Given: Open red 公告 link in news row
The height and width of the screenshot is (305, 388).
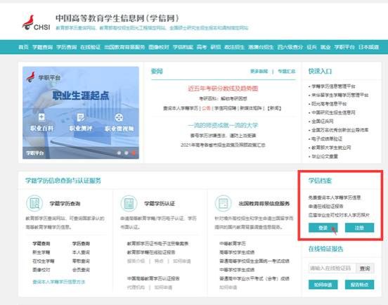Looking at the screenshot, I should tap(206, 108).
